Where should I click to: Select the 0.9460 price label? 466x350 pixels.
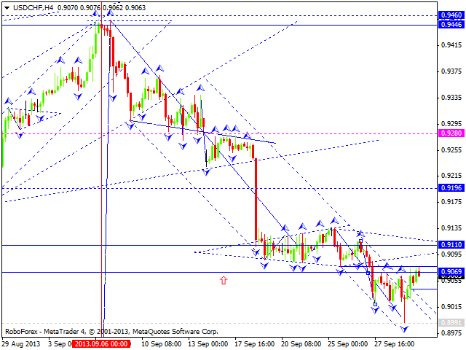click(451, 15)
